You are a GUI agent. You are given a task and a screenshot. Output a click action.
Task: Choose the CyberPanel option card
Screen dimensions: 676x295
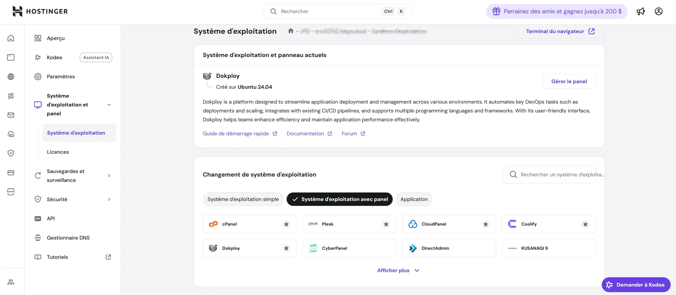pyautogui.click(x=349, y=248)
